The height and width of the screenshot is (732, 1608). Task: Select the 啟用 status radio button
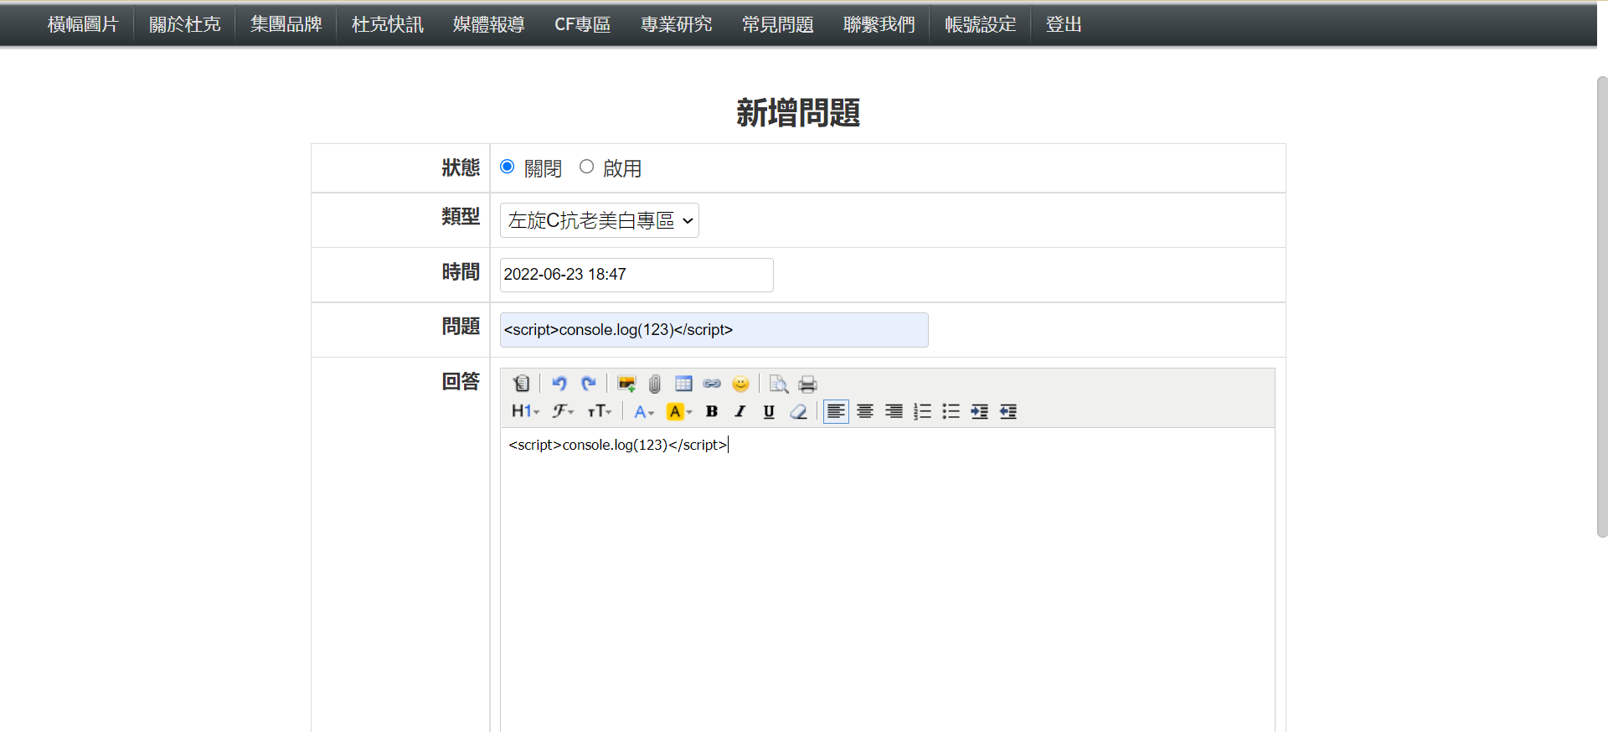(x=587, y=167)
